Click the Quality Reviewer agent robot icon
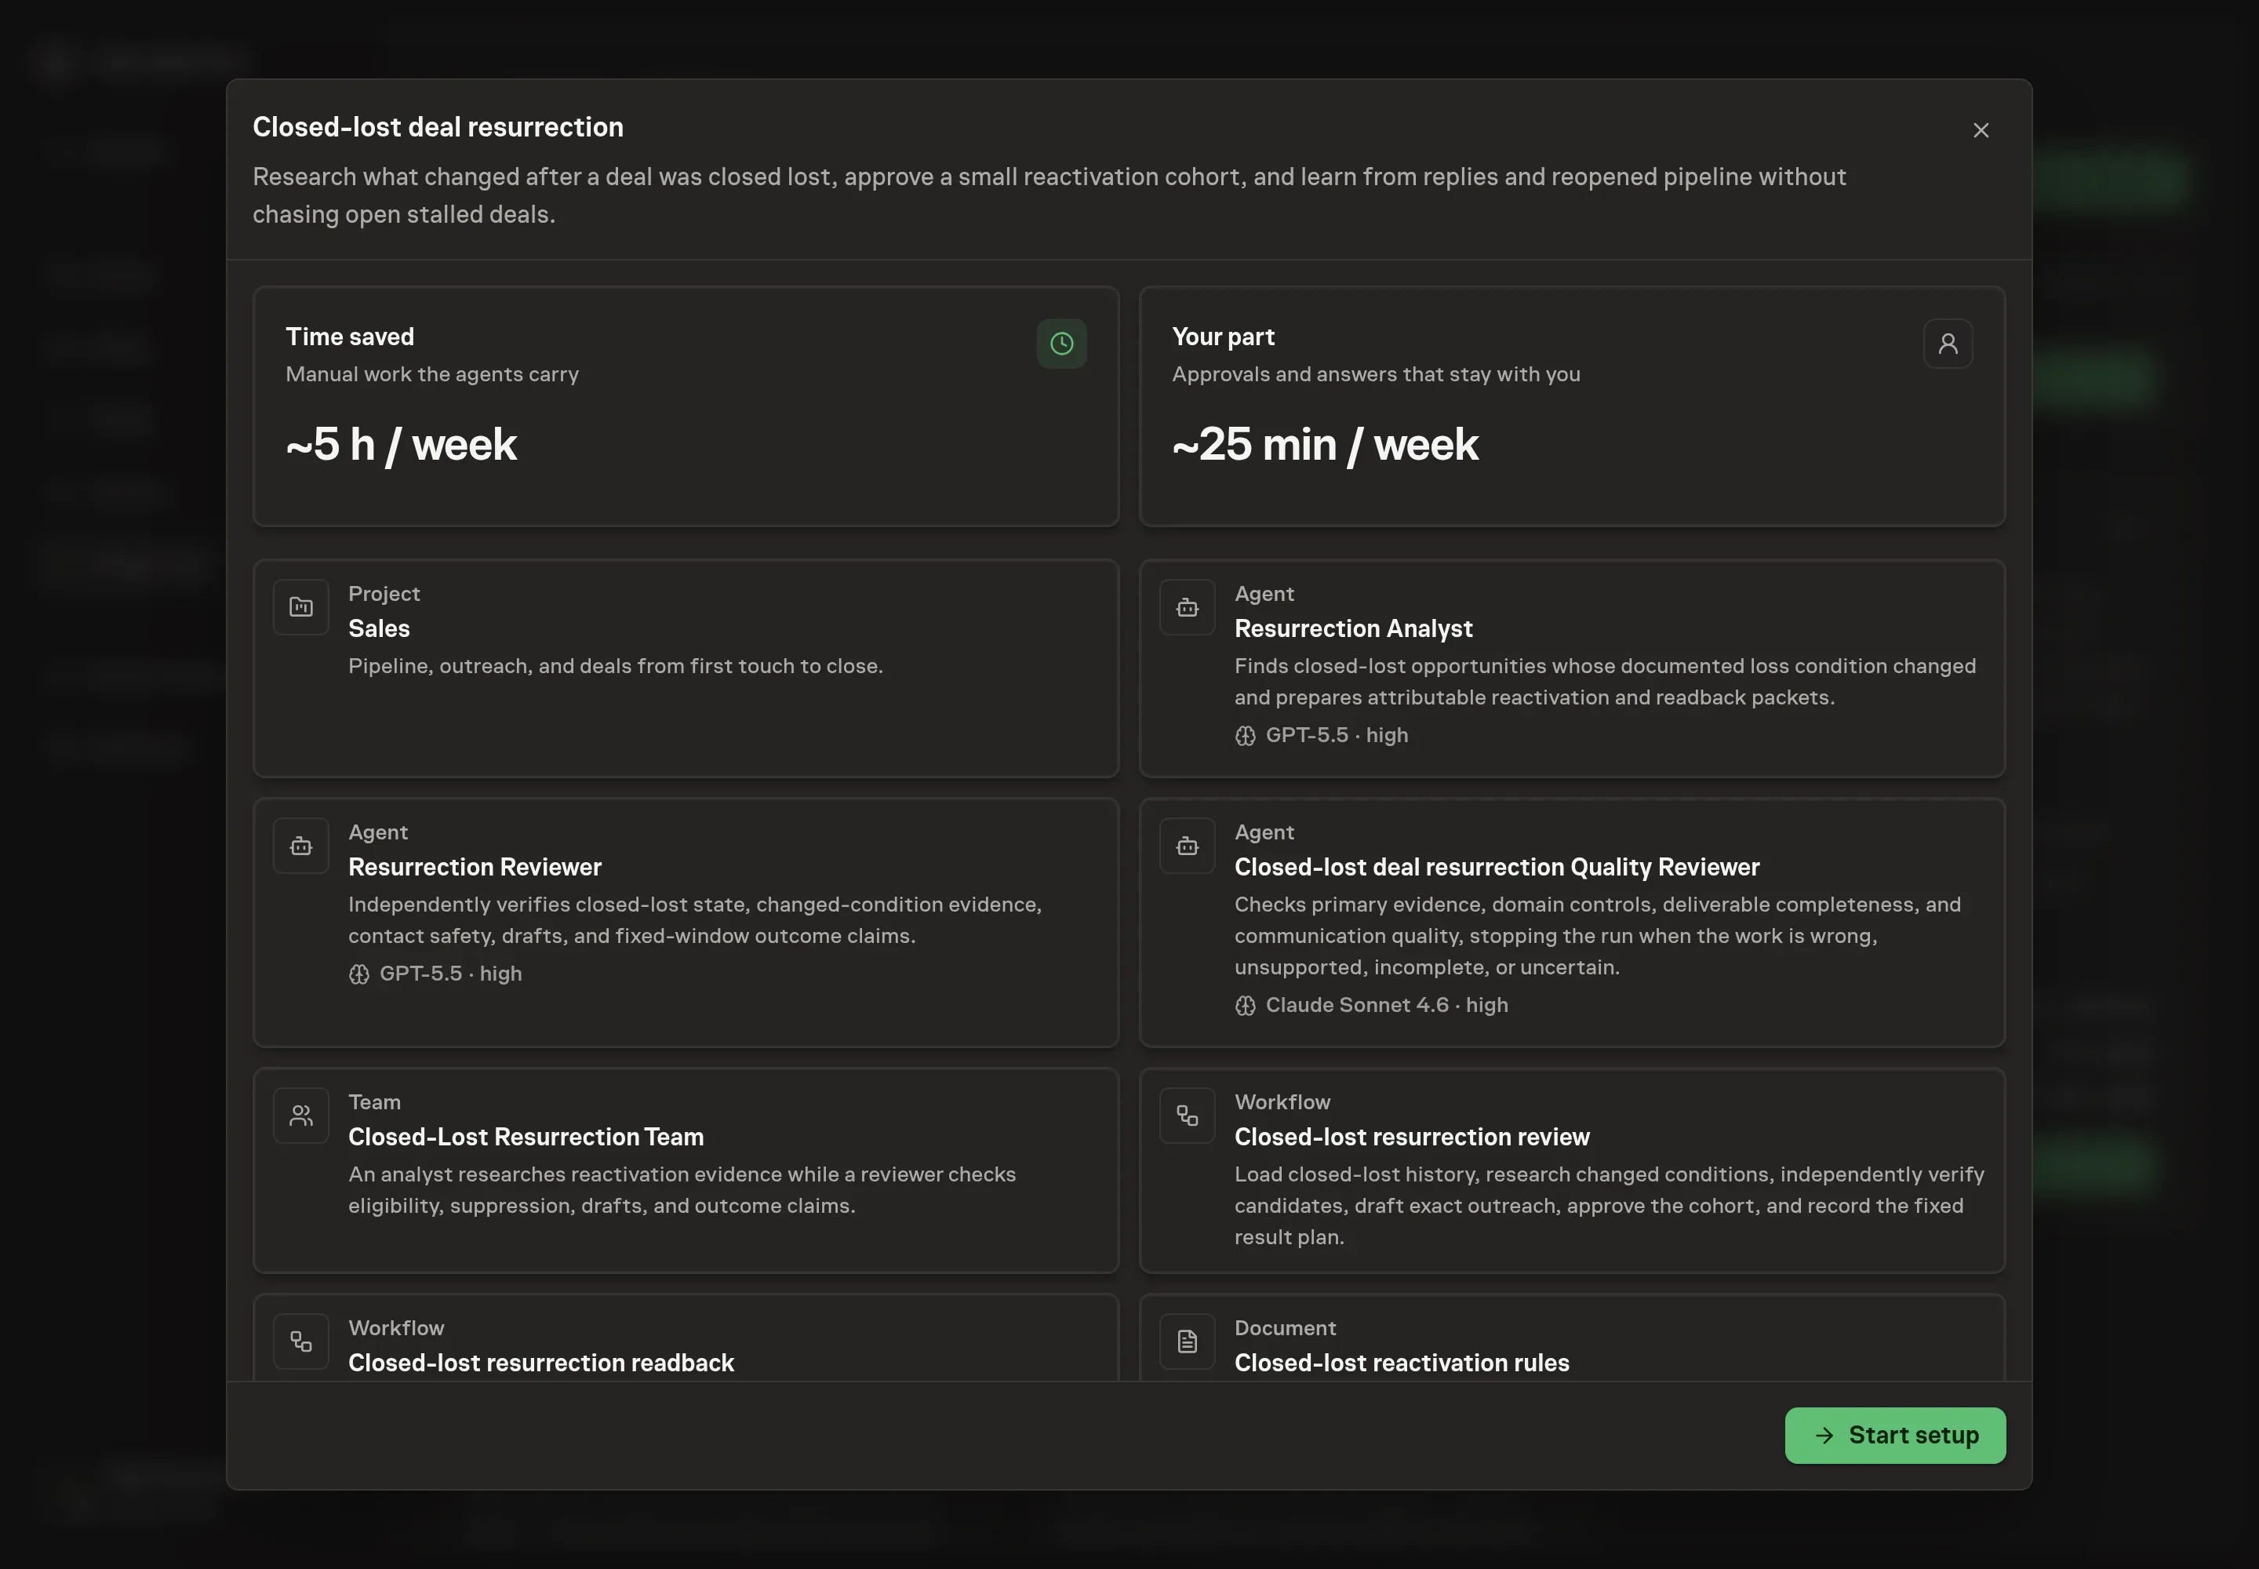 click(x=1187, y=846)
